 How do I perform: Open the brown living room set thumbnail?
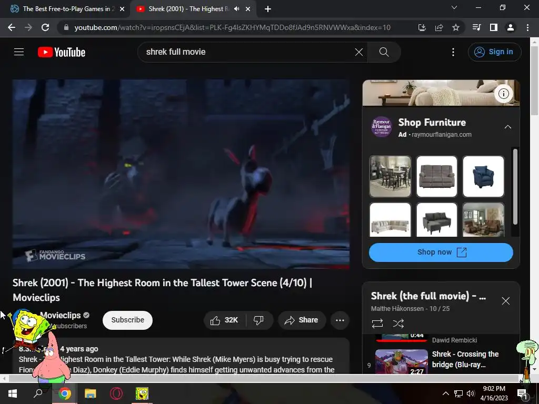pos(483,219)
